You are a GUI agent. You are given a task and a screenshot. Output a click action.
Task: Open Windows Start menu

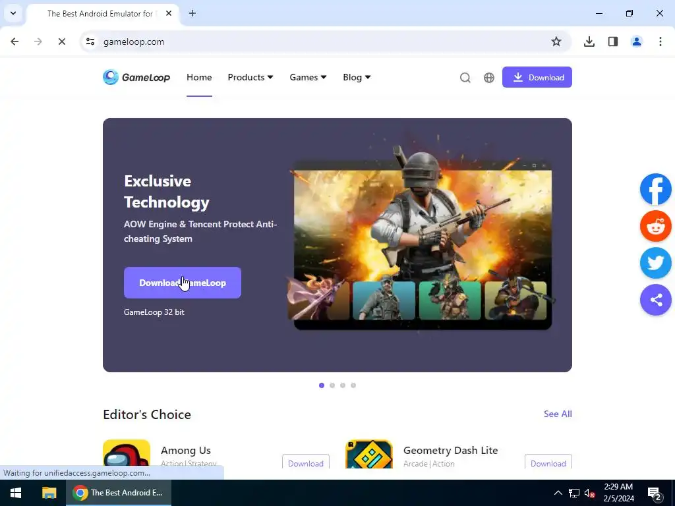pyautogui.click(x=16, y=493)
